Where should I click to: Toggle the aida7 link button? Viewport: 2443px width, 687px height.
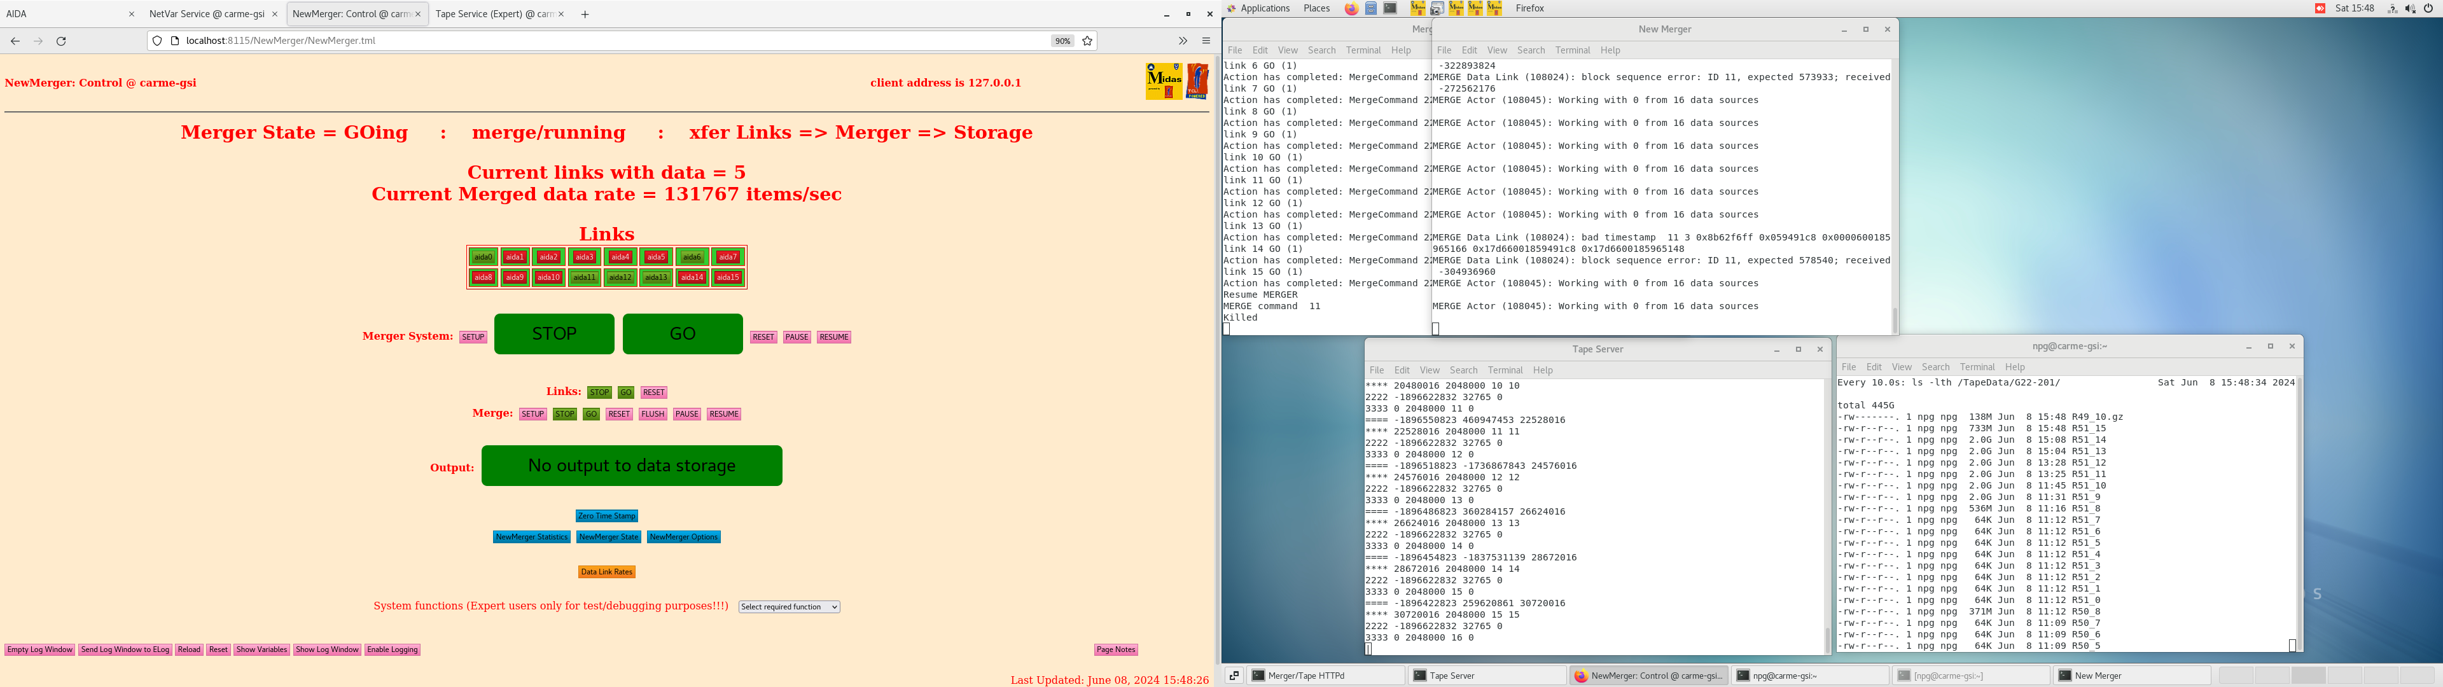coord(727,257)
